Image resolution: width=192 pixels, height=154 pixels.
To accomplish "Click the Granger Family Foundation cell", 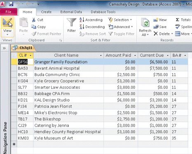I will click(68, 62).
